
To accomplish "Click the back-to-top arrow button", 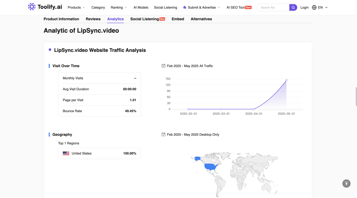I will click(x=346, y=183).
